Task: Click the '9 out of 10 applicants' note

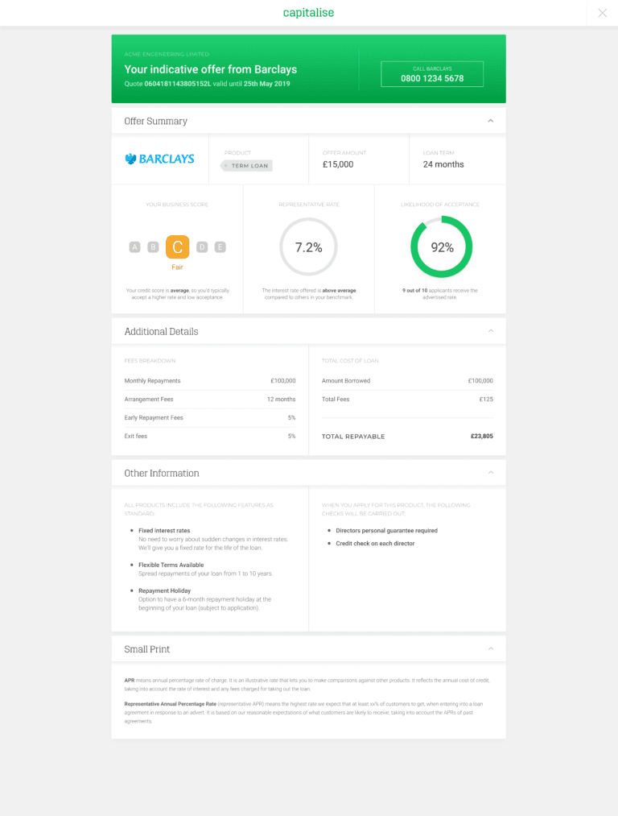Action: click(439, 294)
